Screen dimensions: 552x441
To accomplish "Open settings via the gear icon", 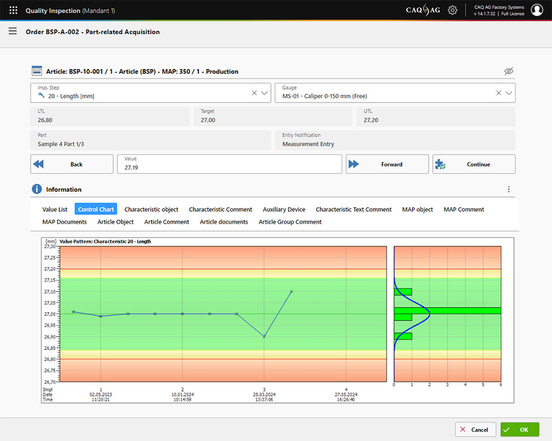I will coord(452,10).
